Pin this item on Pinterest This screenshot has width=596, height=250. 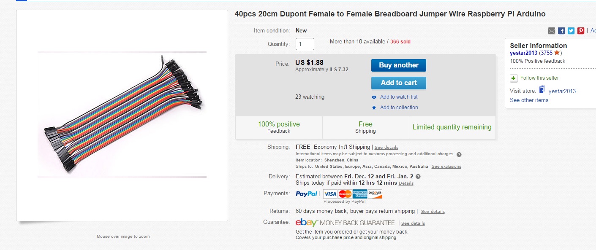(581, 31)
